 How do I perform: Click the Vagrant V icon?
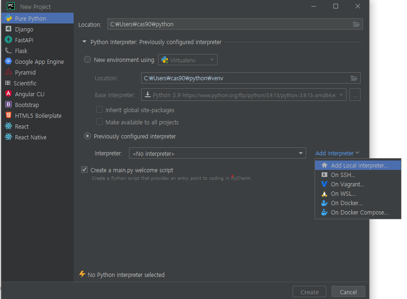(x=324, y=184)
